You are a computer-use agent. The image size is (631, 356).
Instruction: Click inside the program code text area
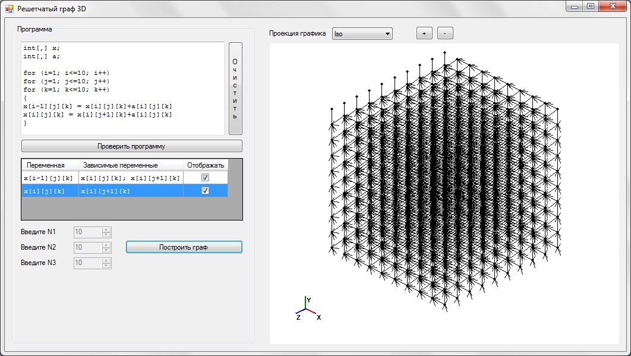tap(122, 88)
